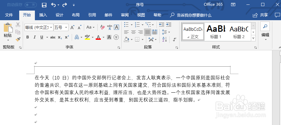Select the 标题 1 style
The image size is (281, 125).
pyautogui.click(x=216, y=32)
